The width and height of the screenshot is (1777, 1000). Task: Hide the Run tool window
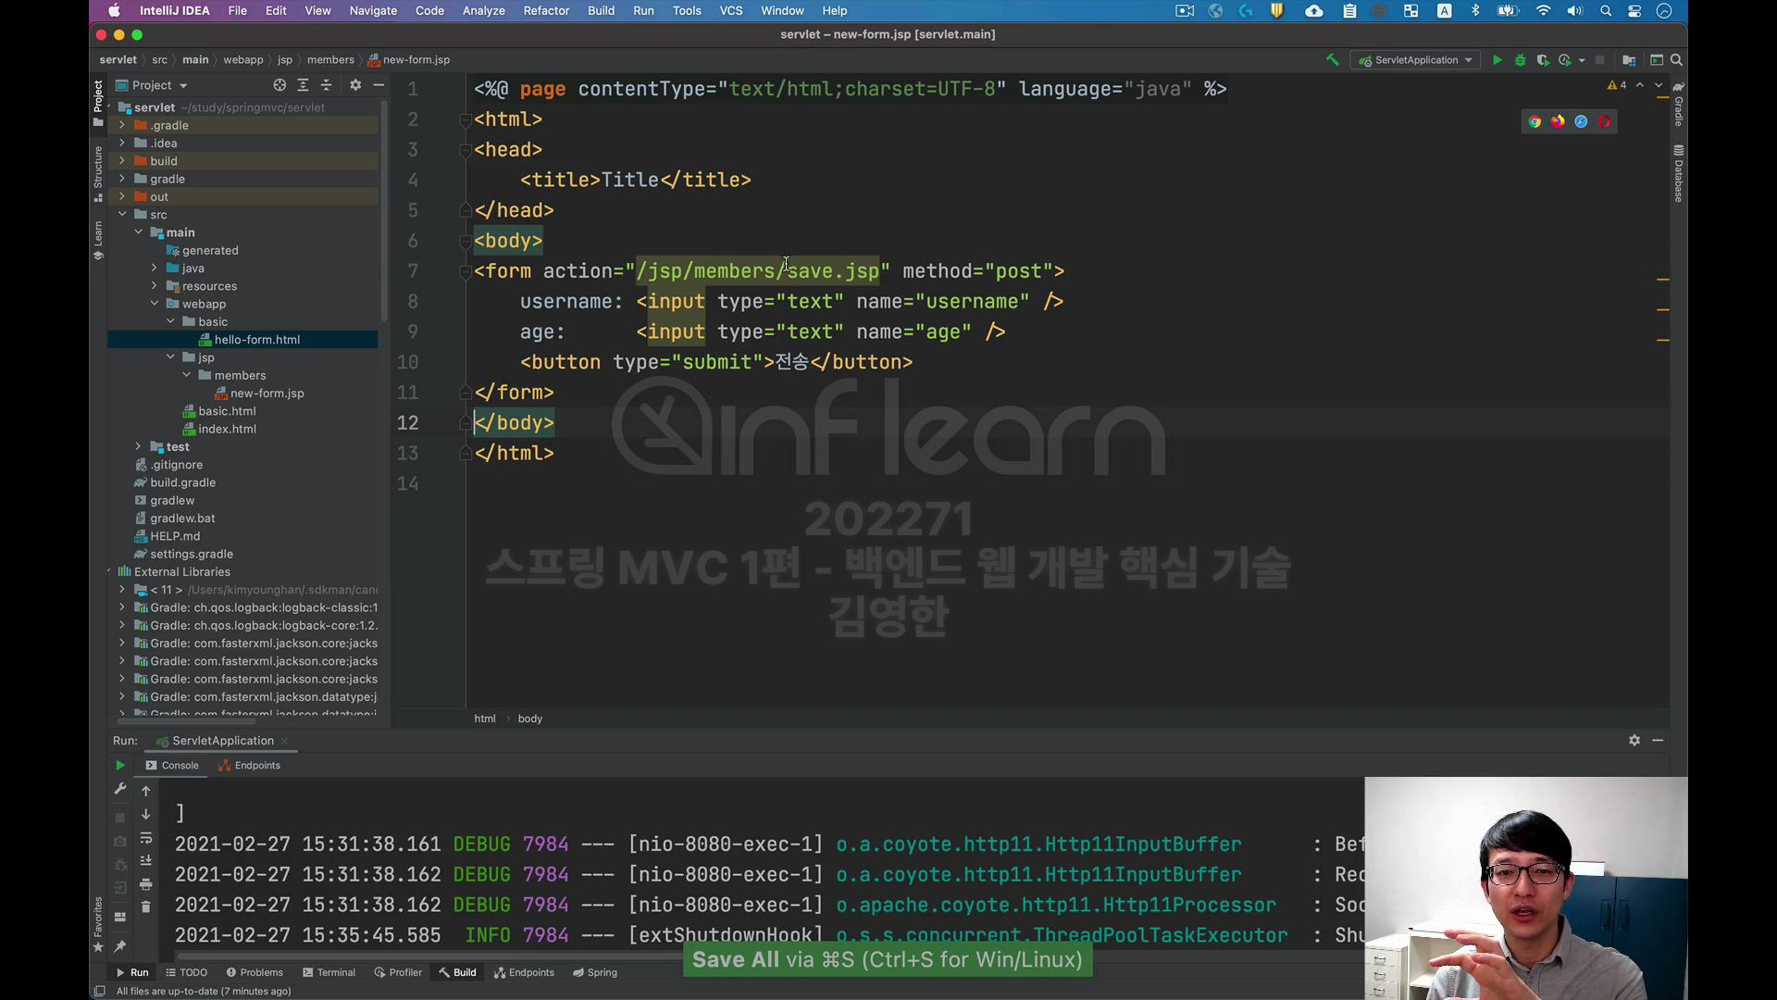pyautogui.click(x=1658, y=741)
